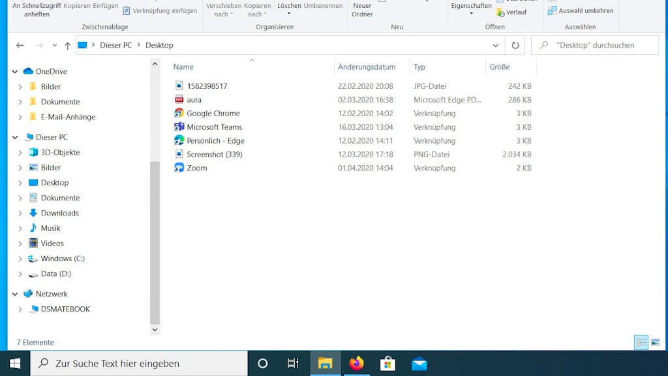Image resolution: width=668 pixels, height=376 pixels.
Task: Open recent locations dropdown arrow
Action: click(x=55, y=45)
